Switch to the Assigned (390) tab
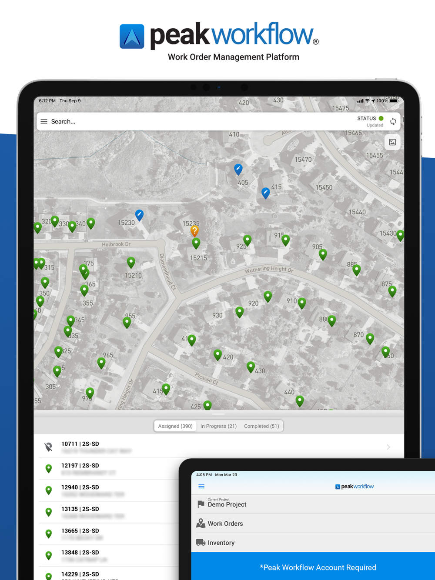The height and width of the screenshot is (580, 435). click(175, 426)
